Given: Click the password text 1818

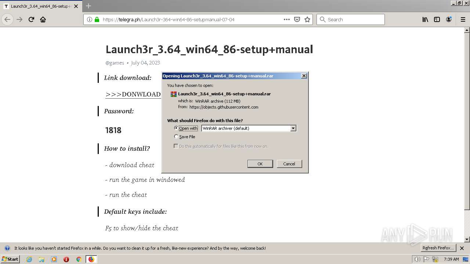Looking at the screenshot, I should [x=113, y=130].
